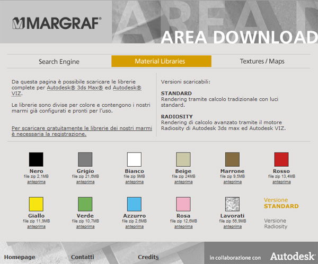The height and width of the screenshot is (264, 318).
Task: Switch to Textures / Maps tab
Action: click(262, 62)
